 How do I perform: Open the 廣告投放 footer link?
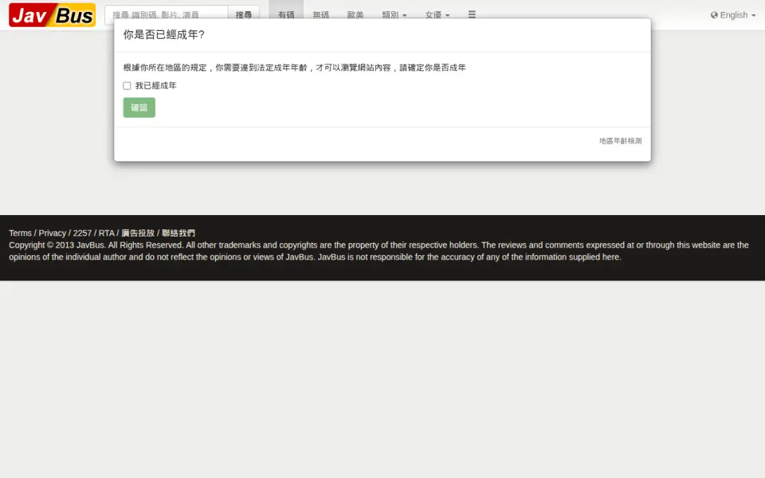pyautogui.click(x=138, y=233)
